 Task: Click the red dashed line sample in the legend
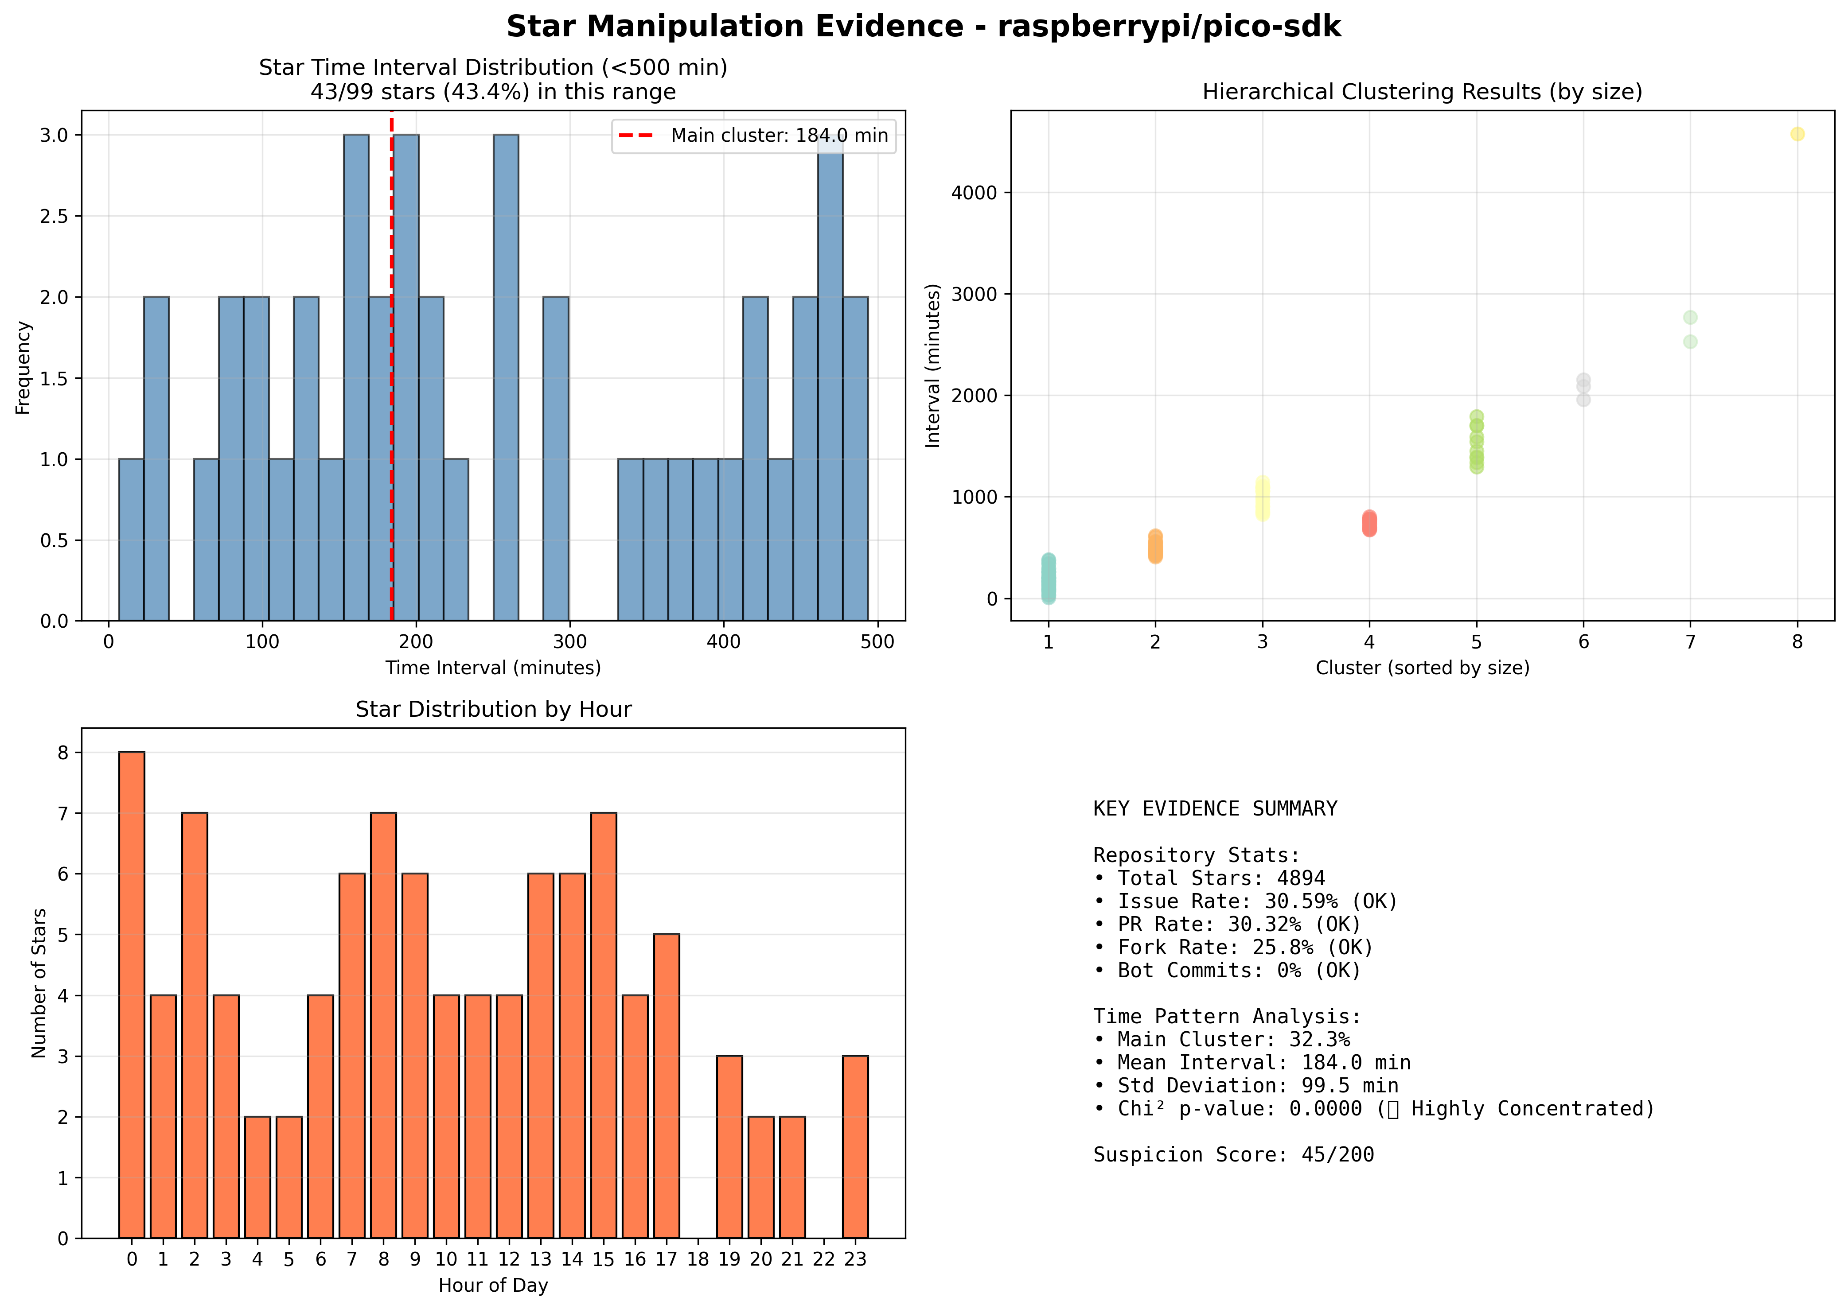(x=636, y=136)
